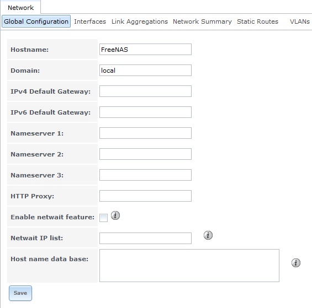Select the Global Configuration tab
The image size is (312, 308).
[x=36, y=21]
